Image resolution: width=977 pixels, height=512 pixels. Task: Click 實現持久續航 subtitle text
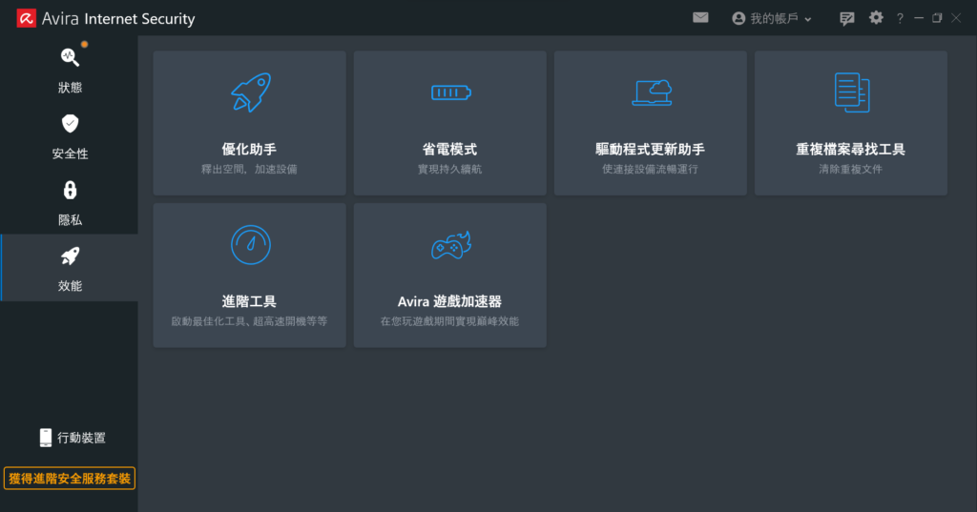pyautogui.click(x=450, y=169)
